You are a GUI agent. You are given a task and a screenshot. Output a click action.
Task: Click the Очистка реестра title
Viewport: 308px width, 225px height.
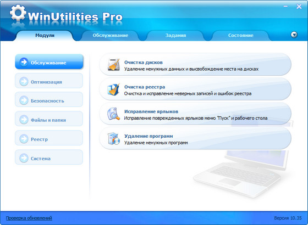pyautogui.click(x=145, y=87)
